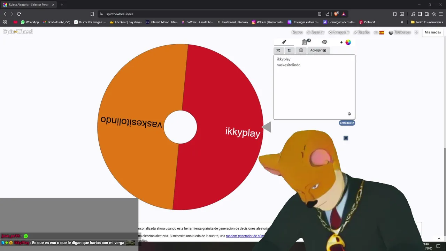Open the PixVerse - Create br... bookmark
This screenshot has width=446, height=251.
197,22
